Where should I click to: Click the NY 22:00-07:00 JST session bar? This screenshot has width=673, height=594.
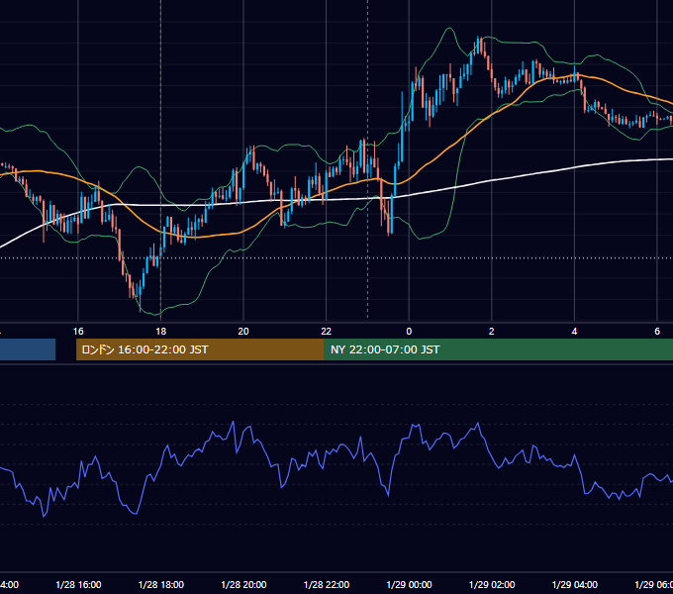pos(498,349)
